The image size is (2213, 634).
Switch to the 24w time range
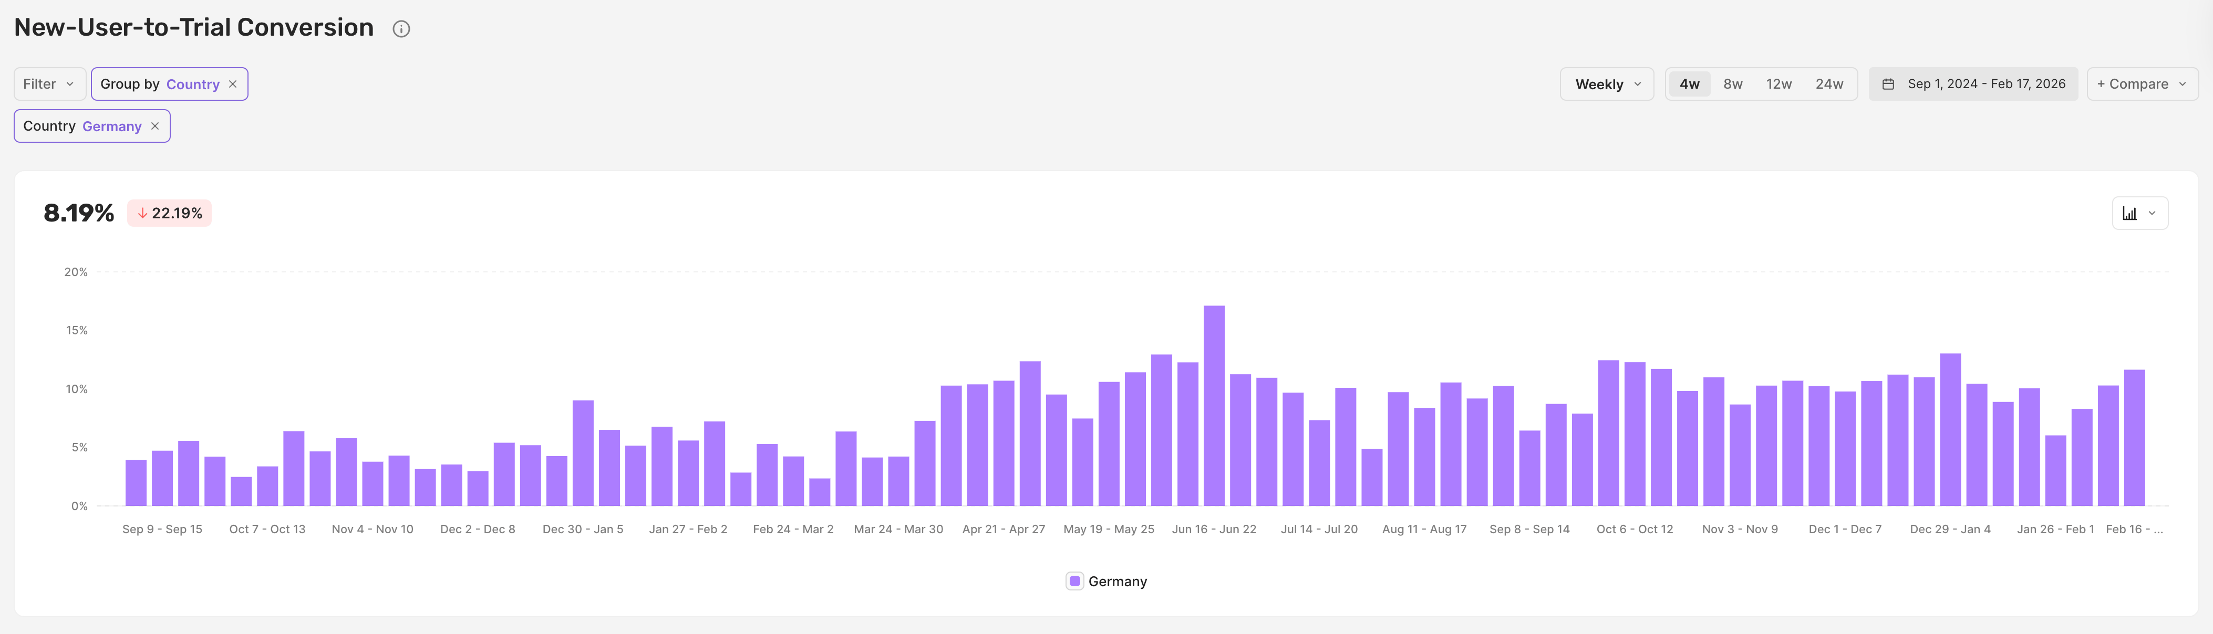click(1829, 84)
